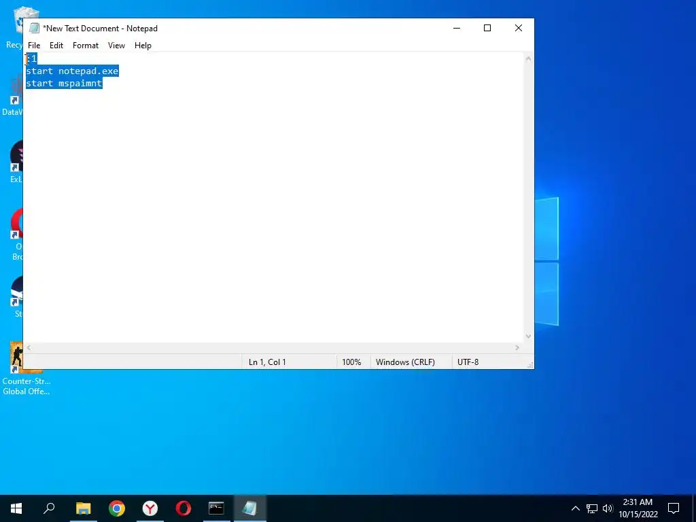Open the Action Center notifications icon
696x522 pixels.
click(x=674, y=508)
